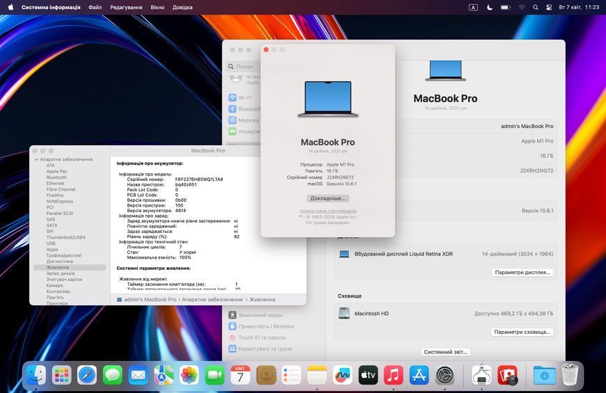This screenshot has height=393, width=606.
Task: Launch Photo Booth from the Dock
Action: [508, 375]
